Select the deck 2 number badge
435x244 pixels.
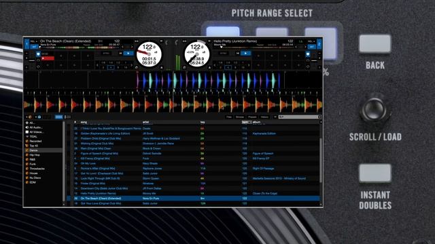[x=319, y=44]
